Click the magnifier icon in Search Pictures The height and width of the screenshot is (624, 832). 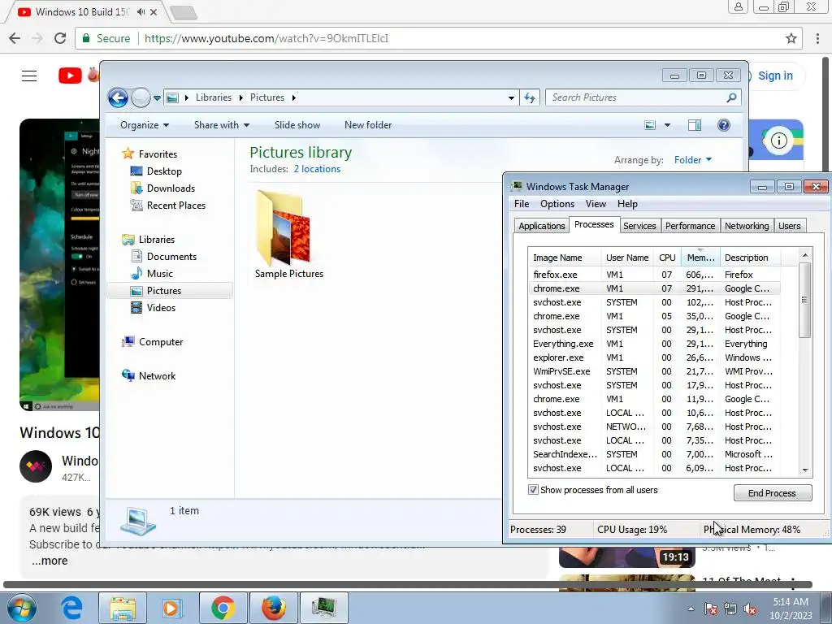pos(731,97)
